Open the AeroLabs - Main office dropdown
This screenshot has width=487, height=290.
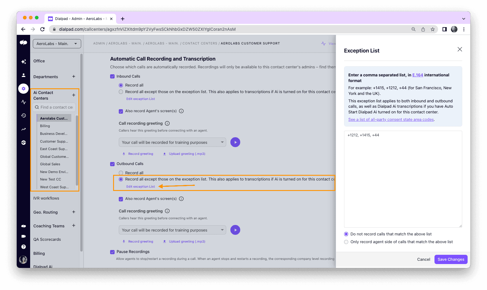[x=57, y=44]
